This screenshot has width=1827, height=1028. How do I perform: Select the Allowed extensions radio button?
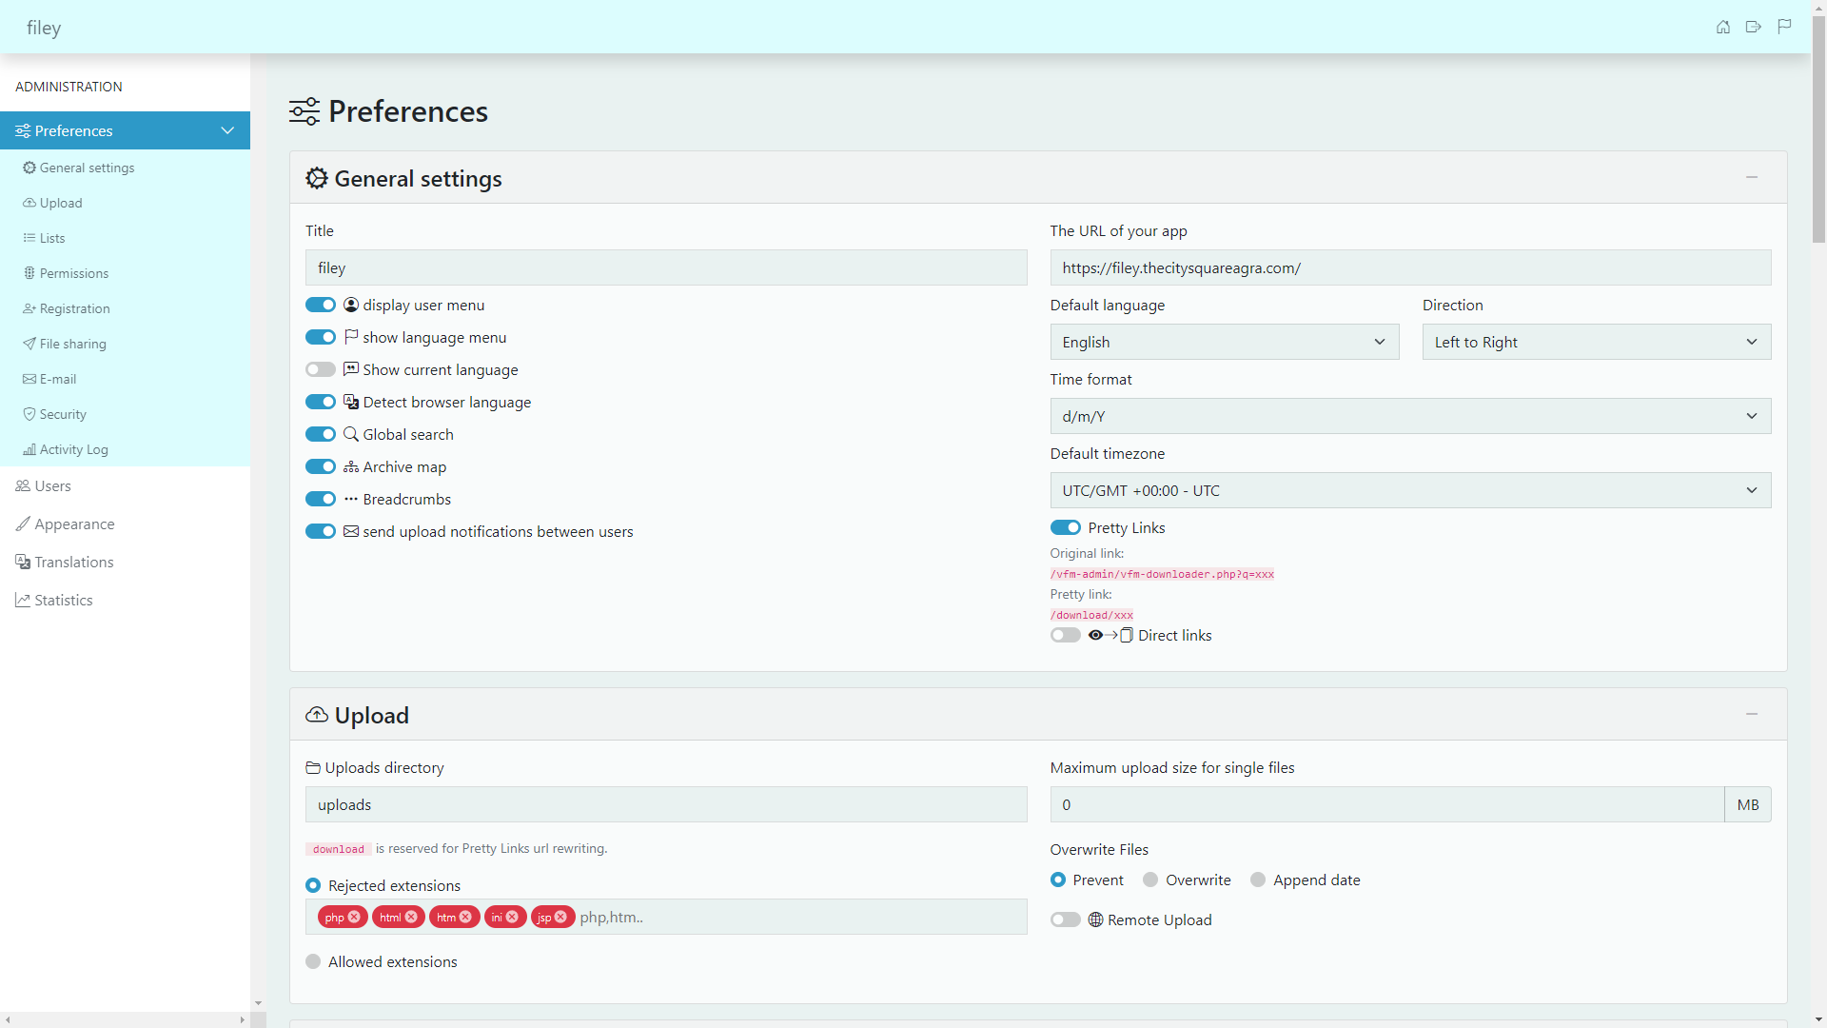pos(313,961)
